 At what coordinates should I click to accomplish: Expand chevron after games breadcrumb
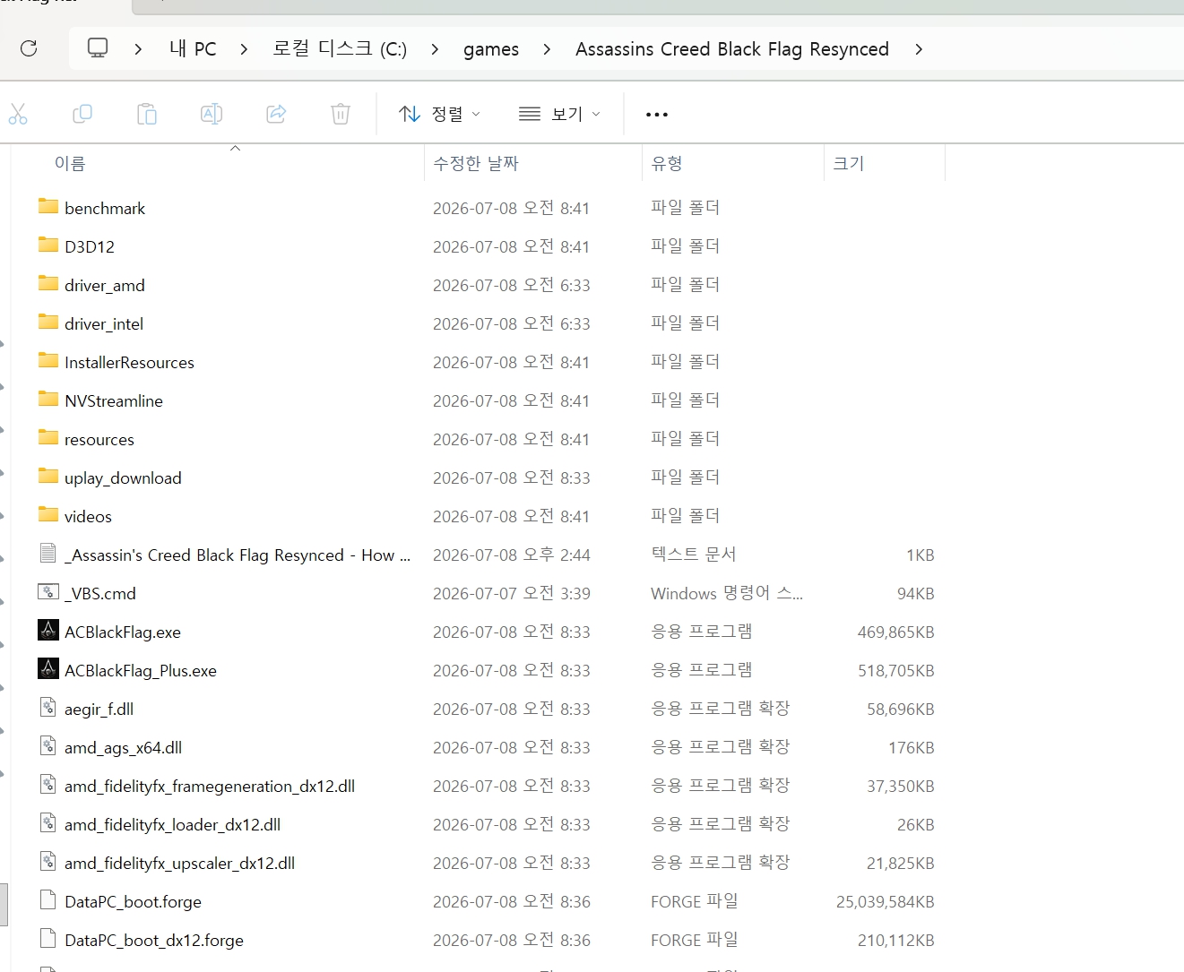point(547,49)
